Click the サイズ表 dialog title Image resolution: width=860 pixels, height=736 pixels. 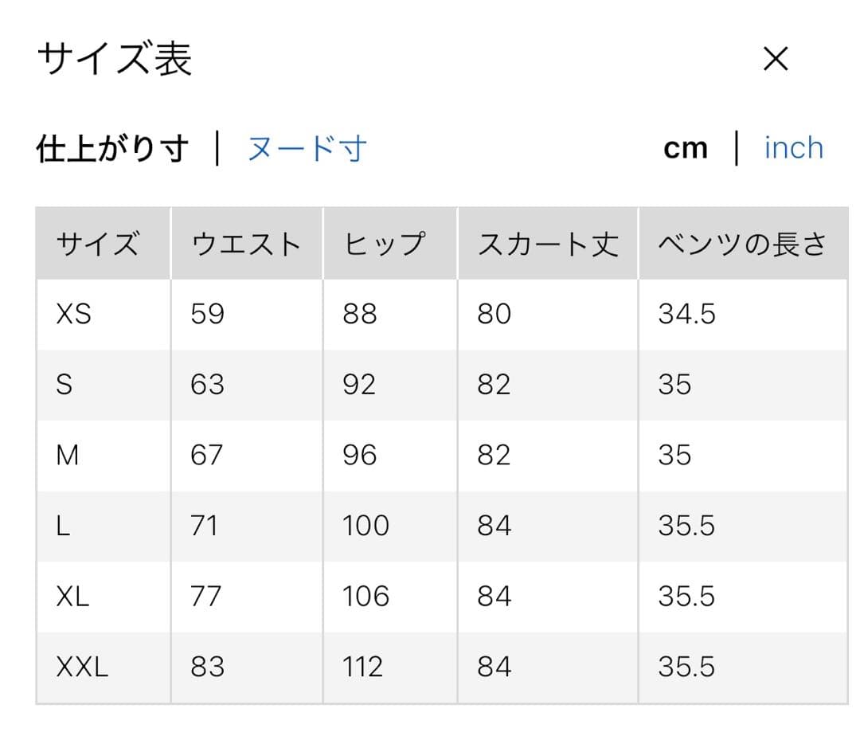[x=115, y=60]
